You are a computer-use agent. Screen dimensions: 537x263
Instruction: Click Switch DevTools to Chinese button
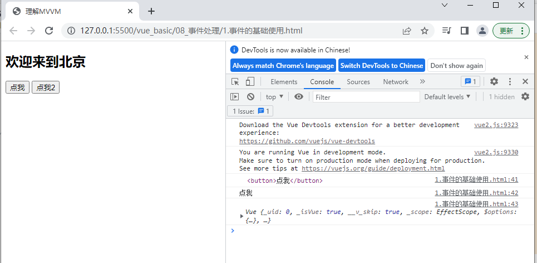(x=381, y=66)
